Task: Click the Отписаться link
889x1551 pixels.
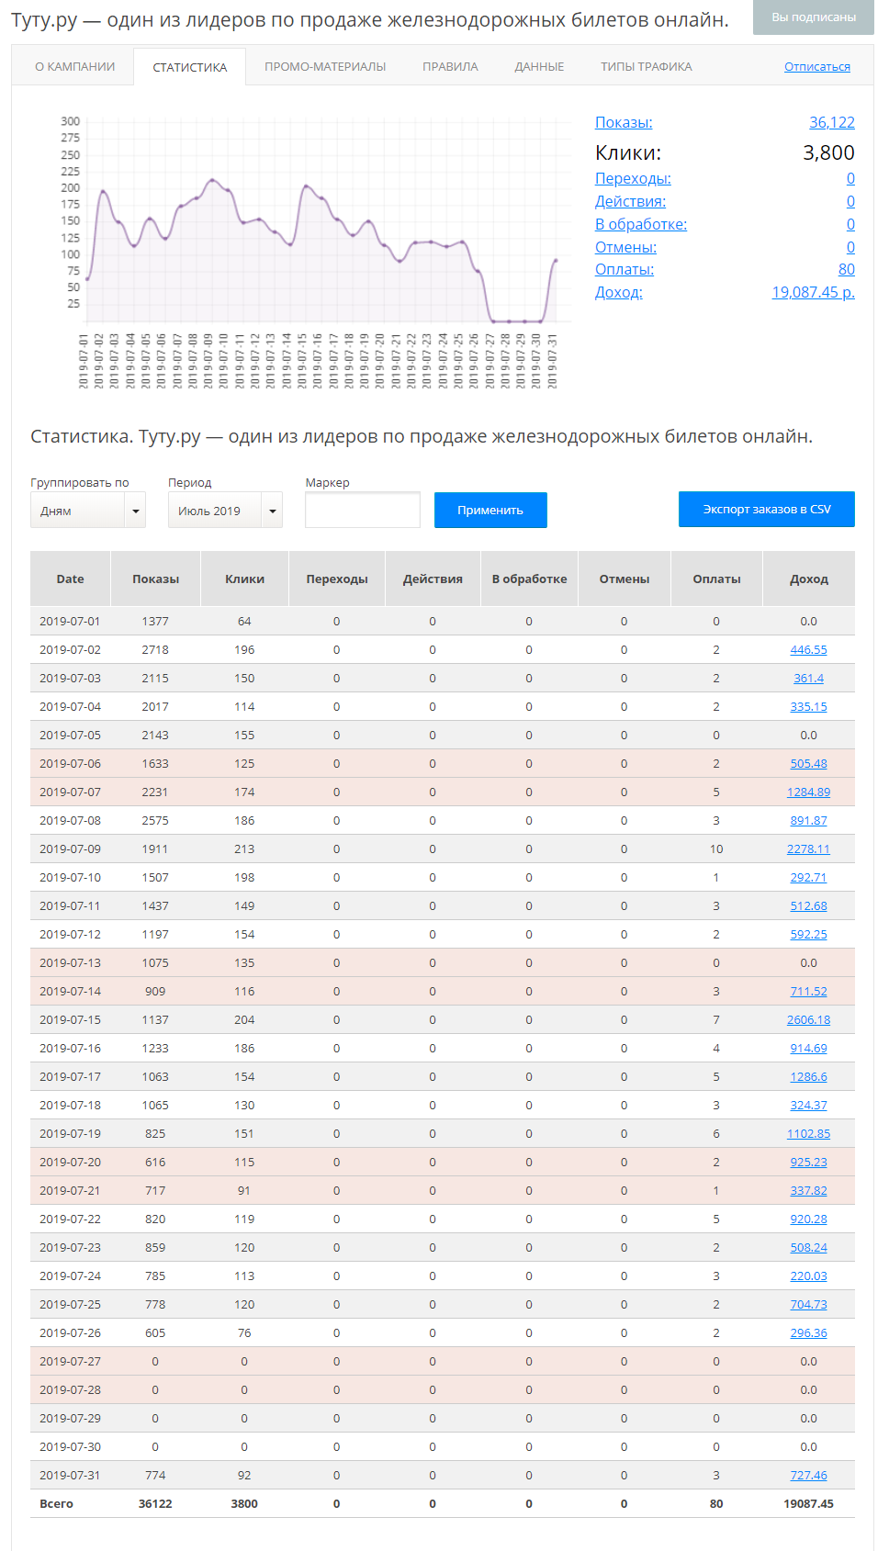Action: tap(816, 67)
